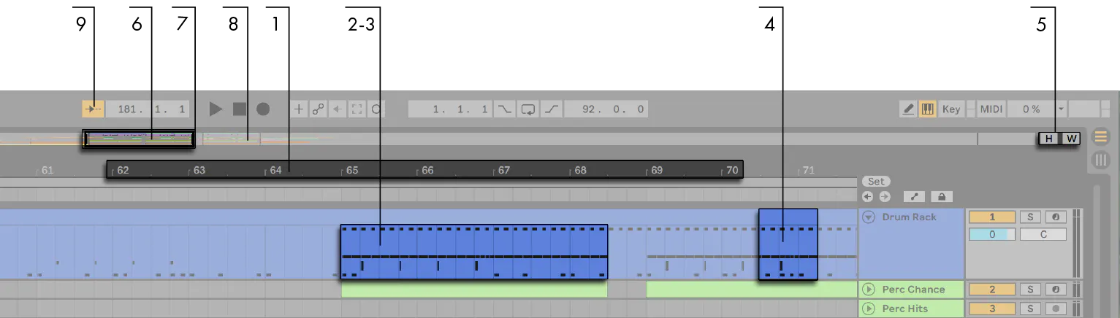The height and width of the screenshot is (318, 1120).
Task: Select the Perc Hits track name
Action: pos(905,309)
